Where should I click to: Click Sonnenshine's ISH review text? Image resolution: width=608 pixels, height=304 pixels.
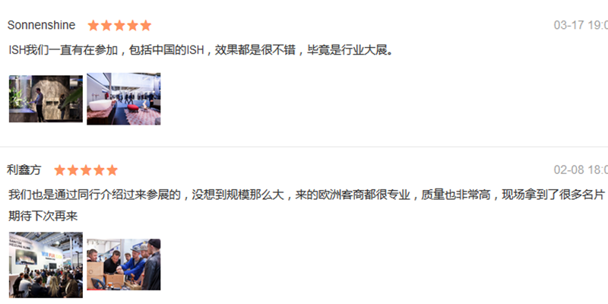[x=201, y=50]
